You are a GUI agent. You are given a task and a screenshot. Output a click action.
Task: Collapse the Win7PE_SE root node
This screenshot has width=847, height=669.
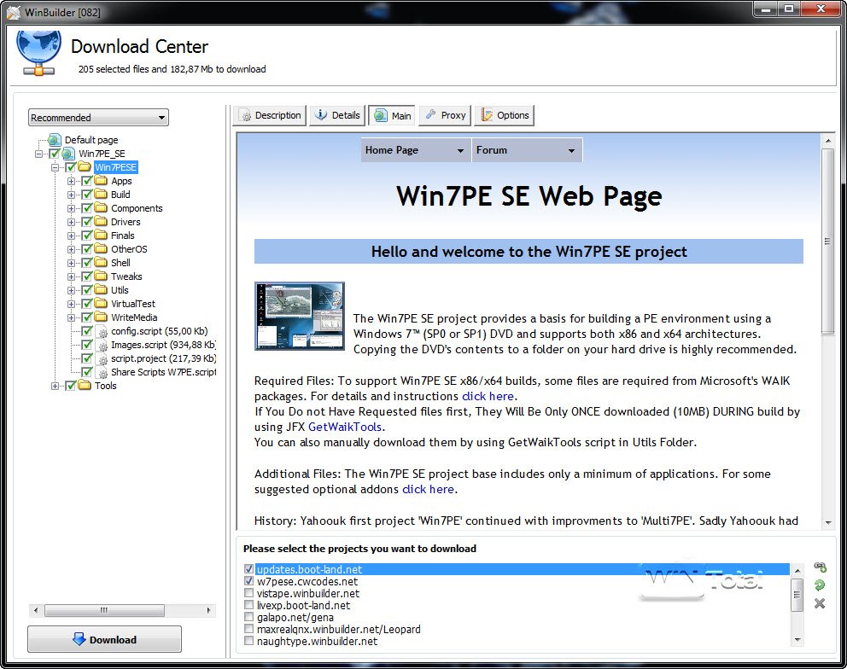pos(38,154)
